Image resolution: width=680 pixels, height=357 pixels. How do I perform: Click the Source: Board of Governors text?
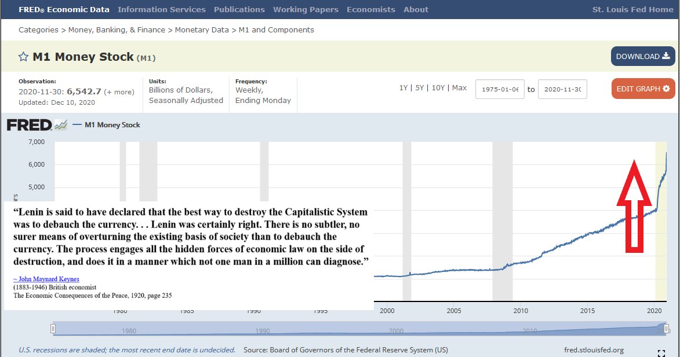(346, 349)
